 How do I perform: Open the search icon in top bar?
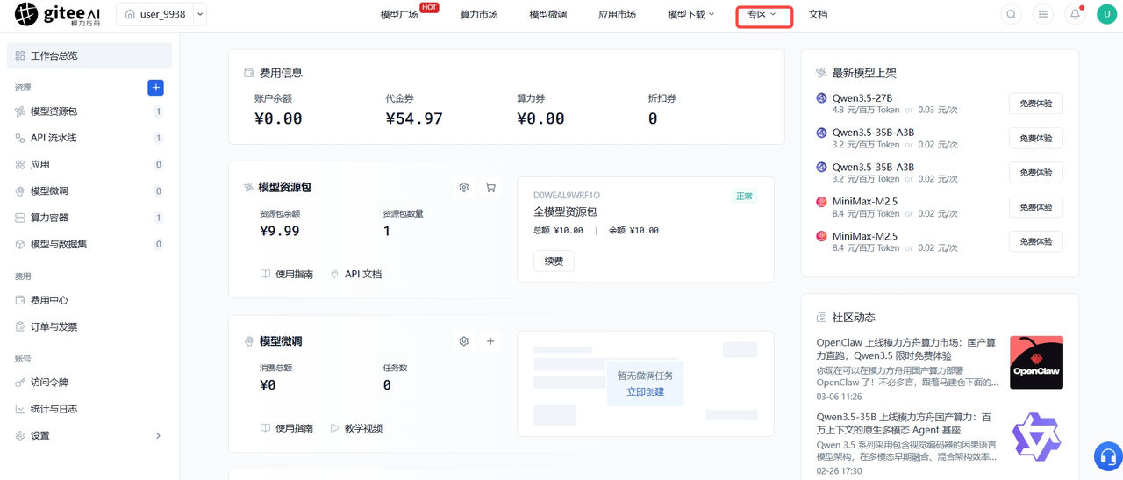pos(1012,14)
